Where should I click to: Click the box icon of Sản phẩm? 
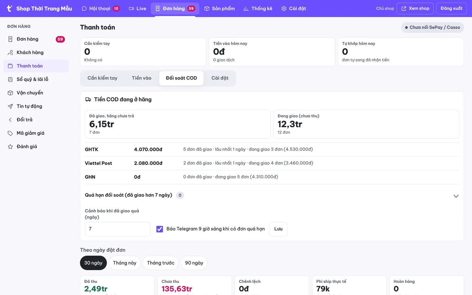tap(207, 9)
